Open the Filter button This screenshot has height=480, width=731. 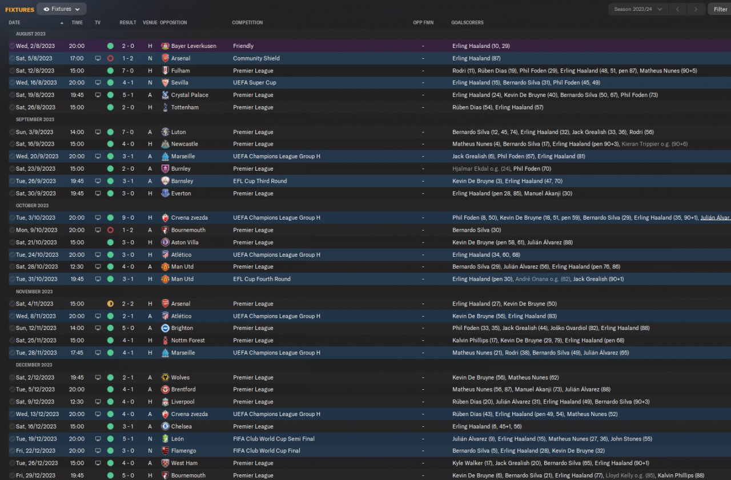(720, 9)
